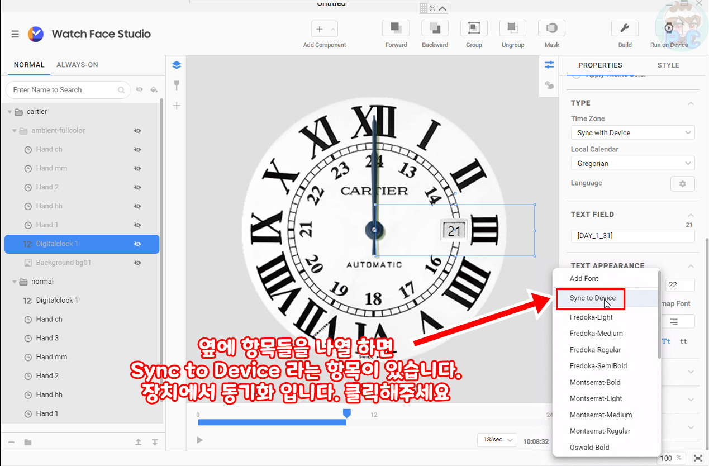Image resolution: width=709 pixels, height=466 pixels.
Task: Move the layer up with the arrow icon
Action: [139, 442]
